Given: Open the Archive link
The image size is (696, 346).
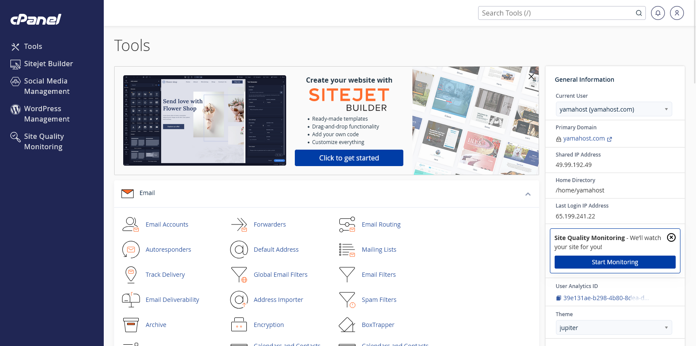Looking at the screenshot, I should [x=156, y=325].
